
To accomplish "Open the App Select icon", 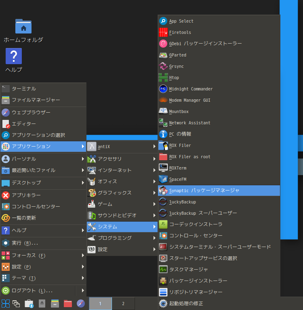I will (x=163, y=21).
